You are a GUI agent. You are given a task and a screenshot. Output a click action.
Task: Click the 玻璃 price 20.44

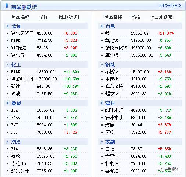136,125
